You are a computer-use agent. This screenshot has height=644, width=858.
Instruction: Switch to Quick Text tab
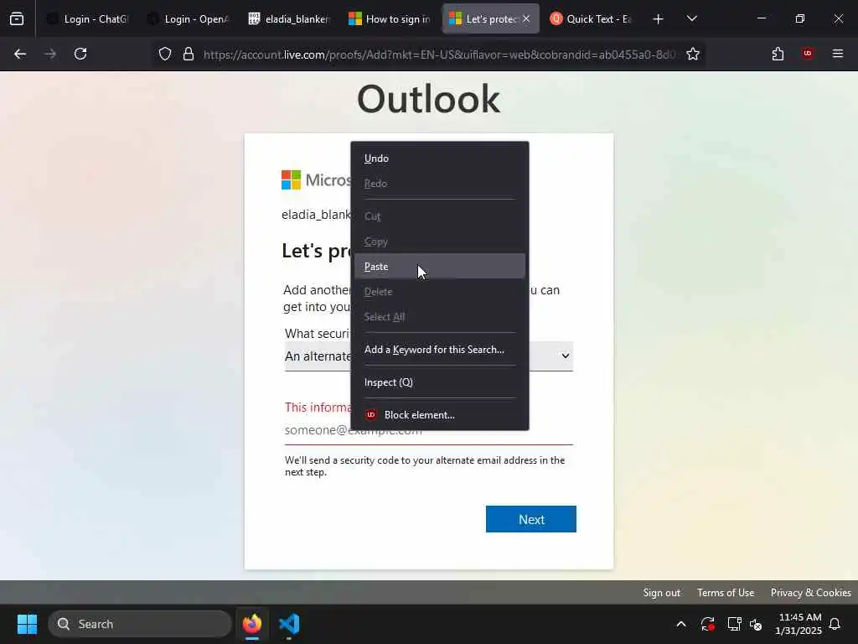click(591, 18)
